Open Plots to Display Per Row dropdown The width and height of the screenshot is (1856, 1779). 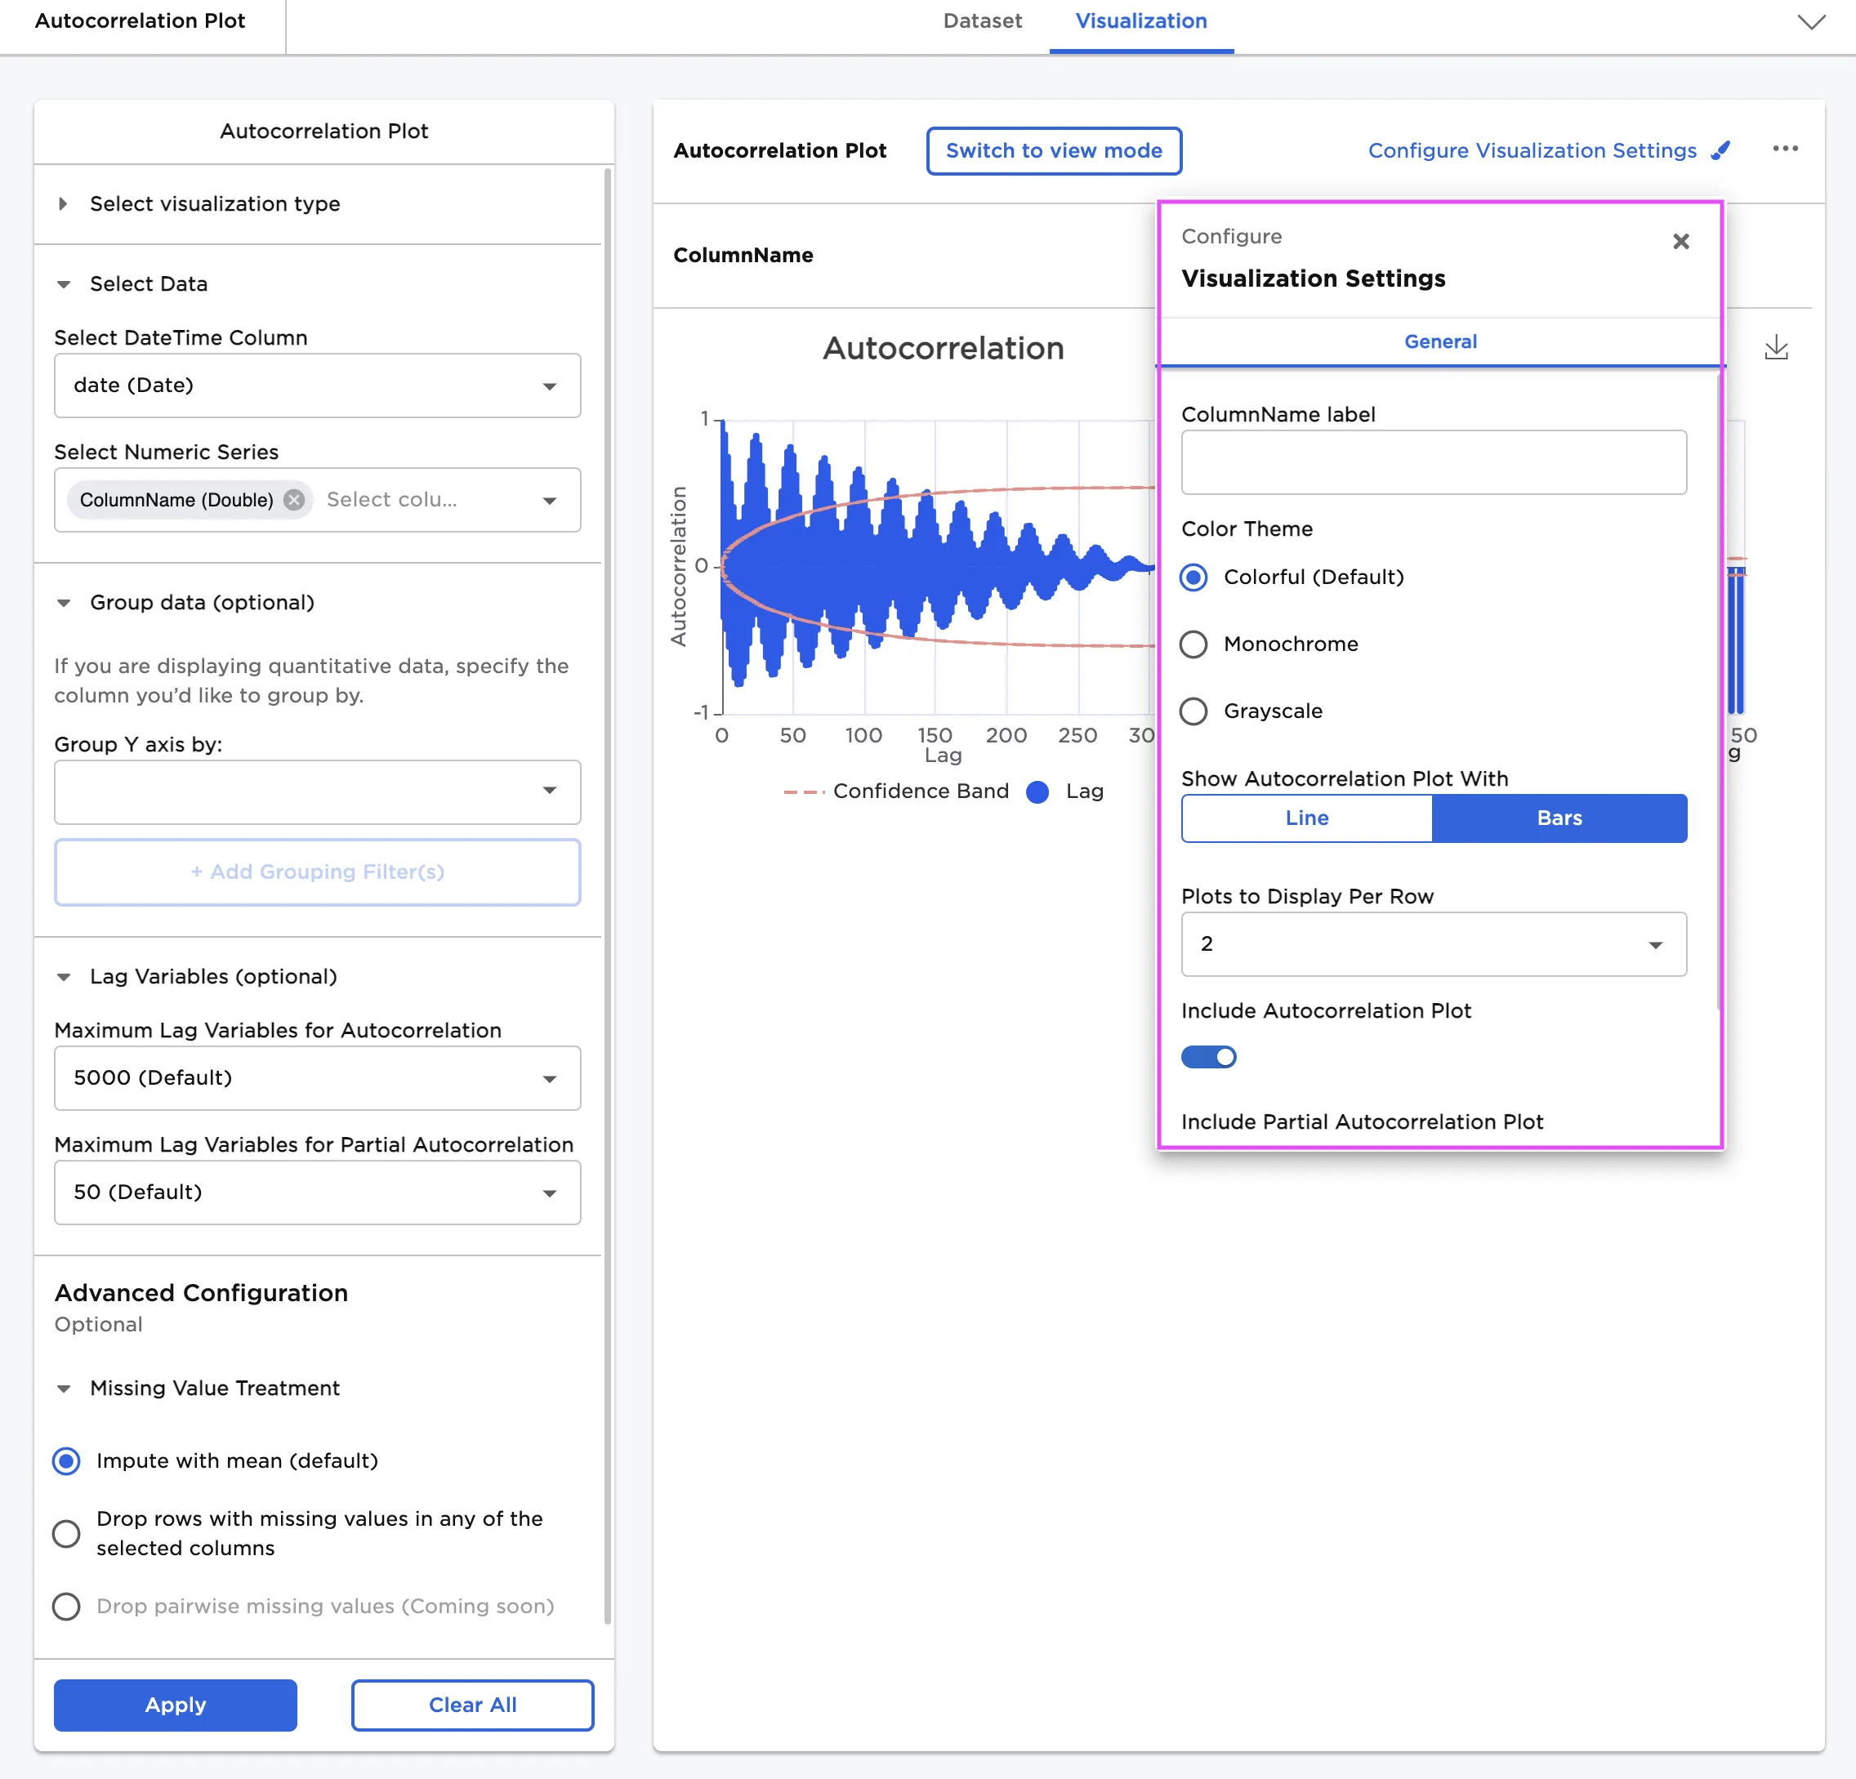pyautogui.click(x=1433, y=944)
